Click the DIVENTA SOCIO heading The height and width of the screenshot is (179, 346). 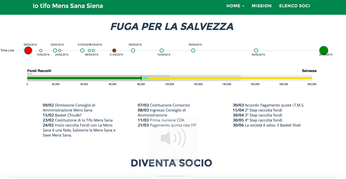[x=171, y=163]
